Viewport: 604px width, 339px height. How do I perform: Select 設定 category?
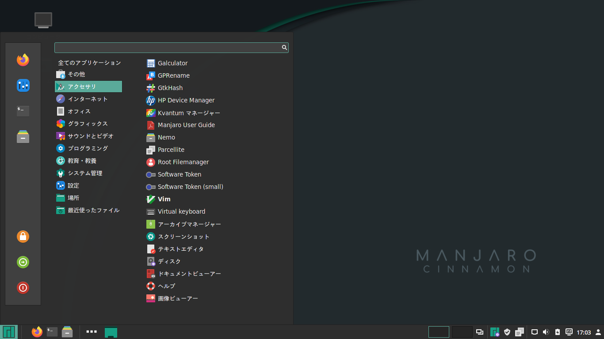88,185
